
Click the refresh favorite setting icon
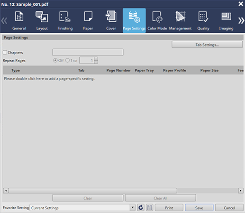coord(141,207)
